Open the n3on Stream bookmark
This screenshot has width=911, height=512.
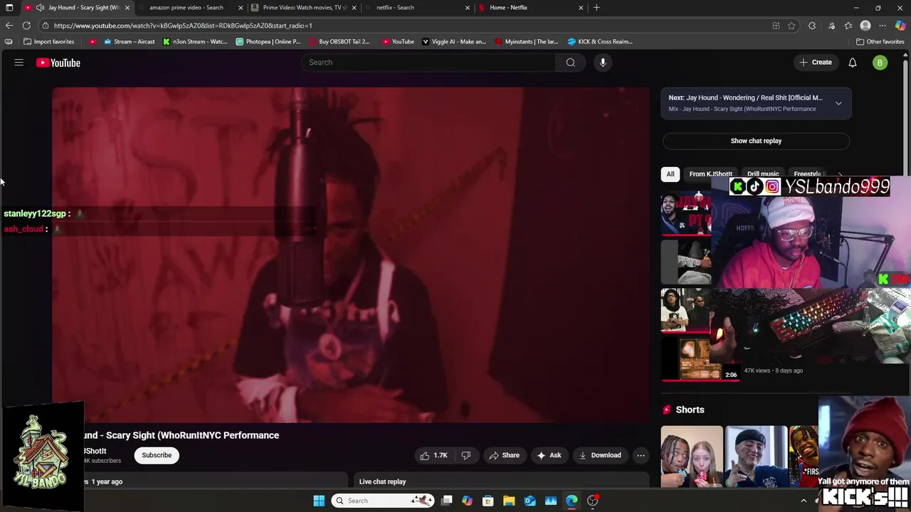195,41
